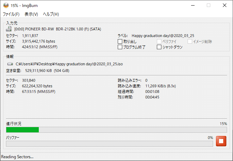Click the バッファー progress bar
Viewport: 233px width, 161px height.
(x=109, y=144)
